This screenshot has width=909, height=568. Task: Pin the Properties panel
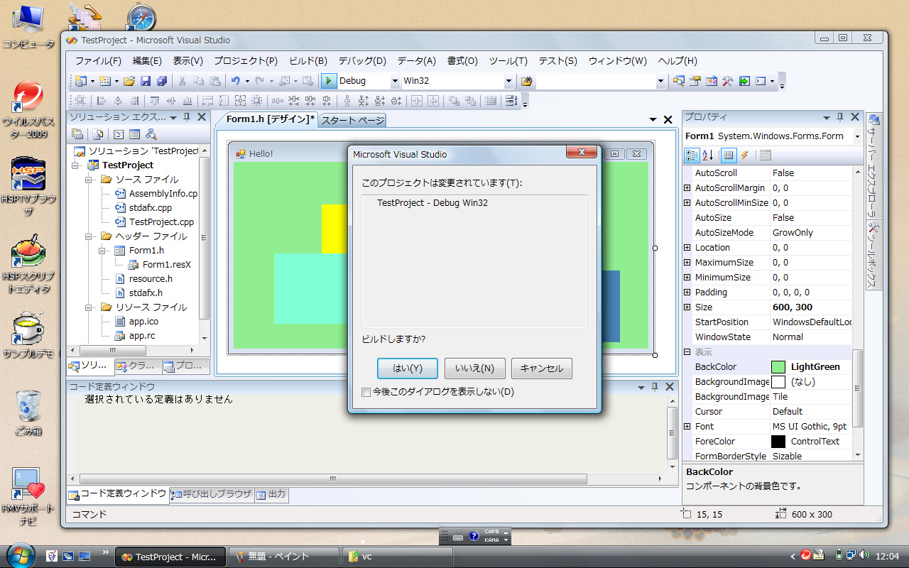(839, 117)
